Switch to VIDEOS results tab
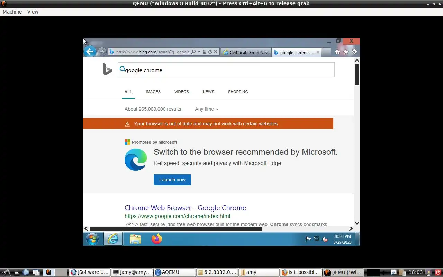Viewport: 443px width, 277px height. click(x=182, y=92)
